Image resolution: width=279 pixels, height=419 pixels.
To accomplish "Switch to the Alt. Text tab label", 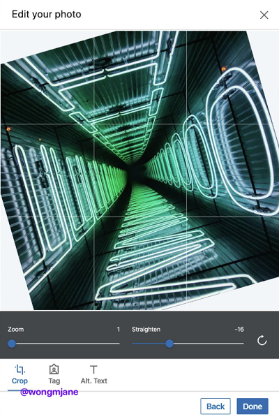I will click(x=94, y=381).
